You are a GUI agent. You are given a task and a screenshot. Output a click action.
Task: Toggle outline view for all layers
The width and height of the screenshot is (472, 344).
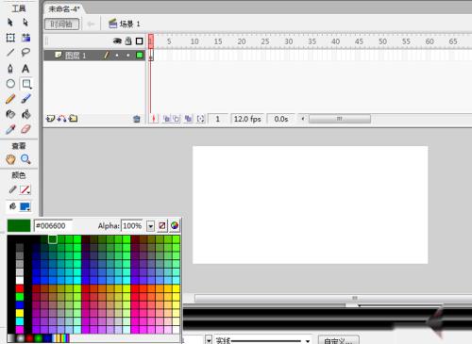click(139, 41)
